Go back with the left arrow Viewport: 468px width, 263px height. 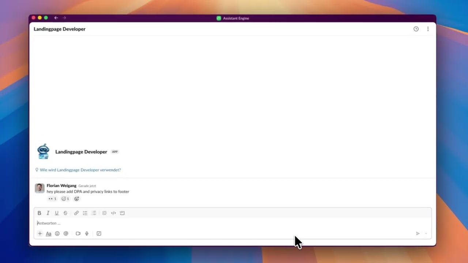[x=56, y=18]
